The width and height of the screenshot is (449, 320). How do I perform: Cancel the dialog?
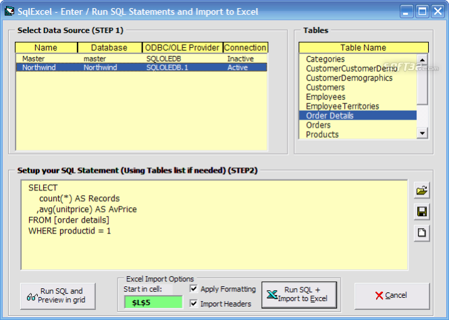pos(392,296)
